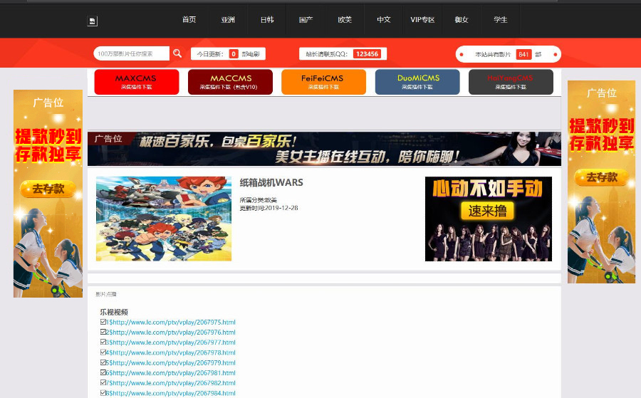
Task: Toggle checkbox for episode 1 link
Action: (103, 322)
